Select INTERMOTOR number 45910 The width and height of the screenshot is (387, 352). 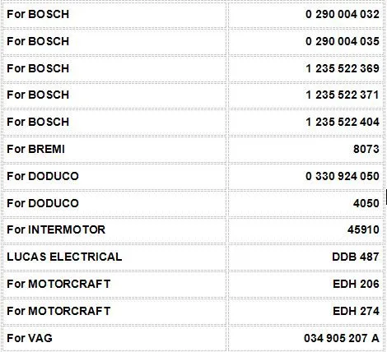click(x=363, y=229)
